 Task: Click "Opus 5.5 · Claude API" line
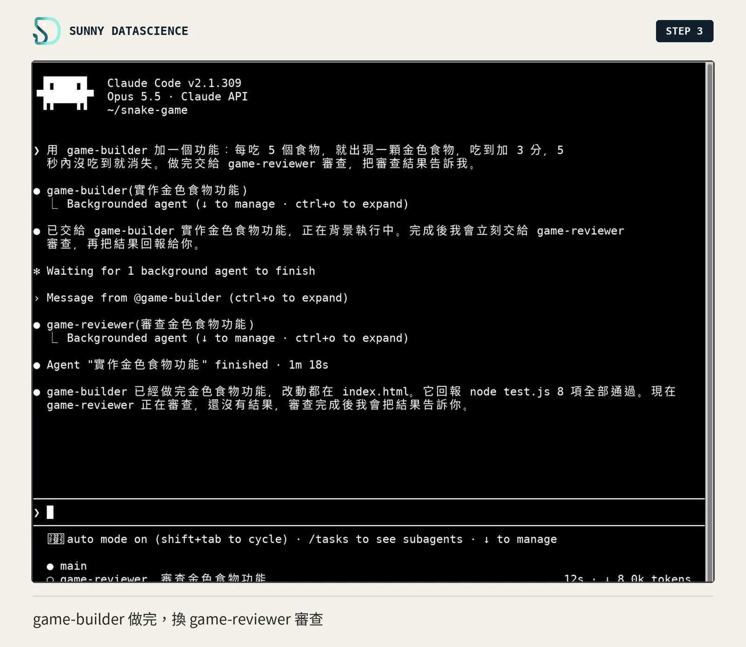click(x=178, y=96)
